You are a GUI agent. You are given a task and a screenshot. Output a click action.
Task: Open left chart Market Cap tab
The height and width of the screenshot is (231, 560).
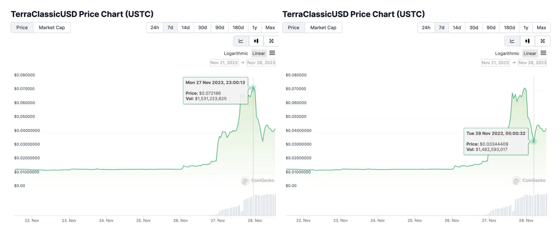pos(52,28)
